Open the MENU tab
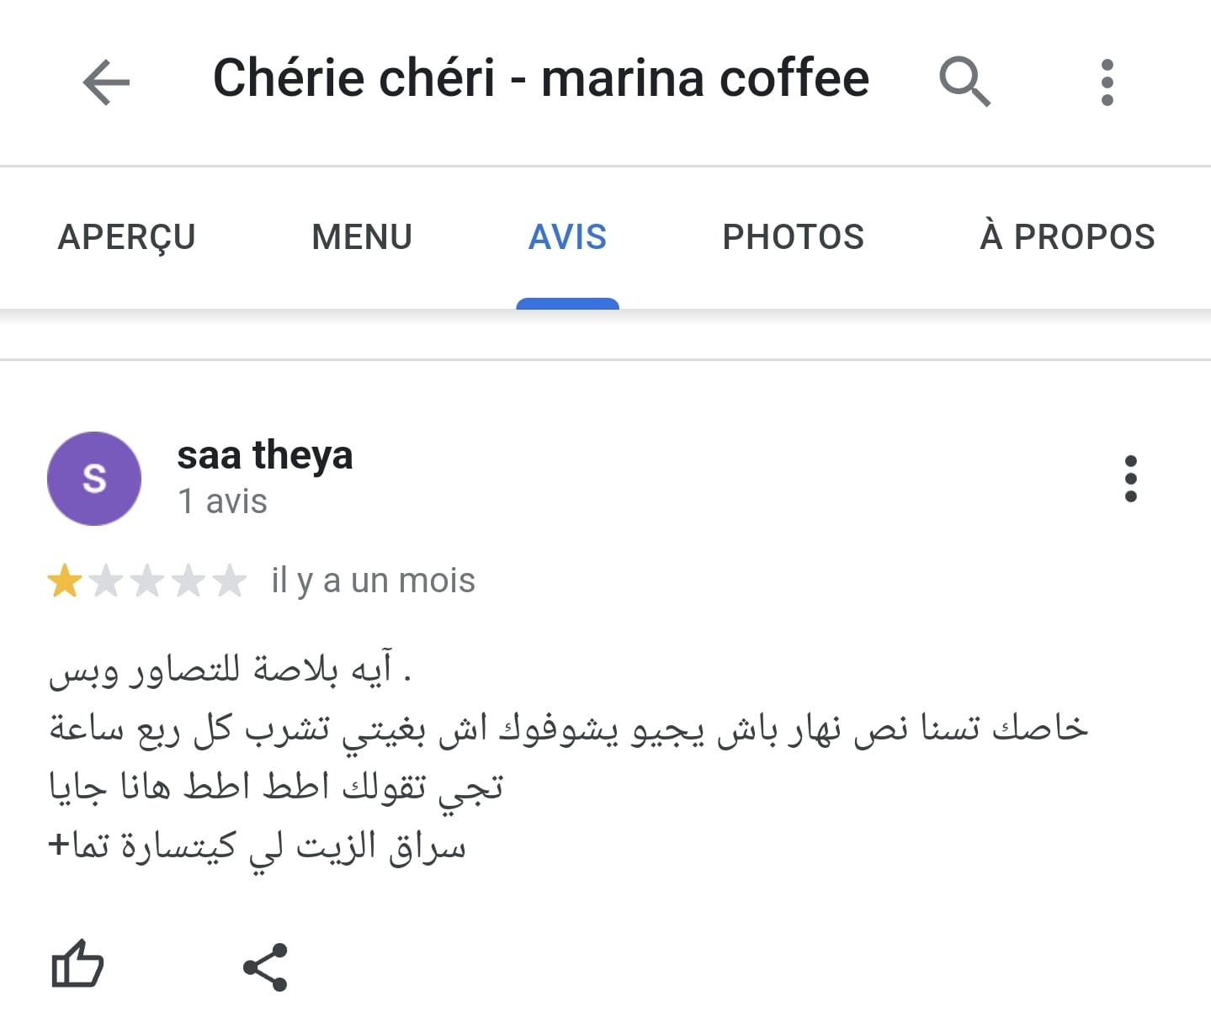This screenshot has width=1211, height=1023. (x=362, y=236)
